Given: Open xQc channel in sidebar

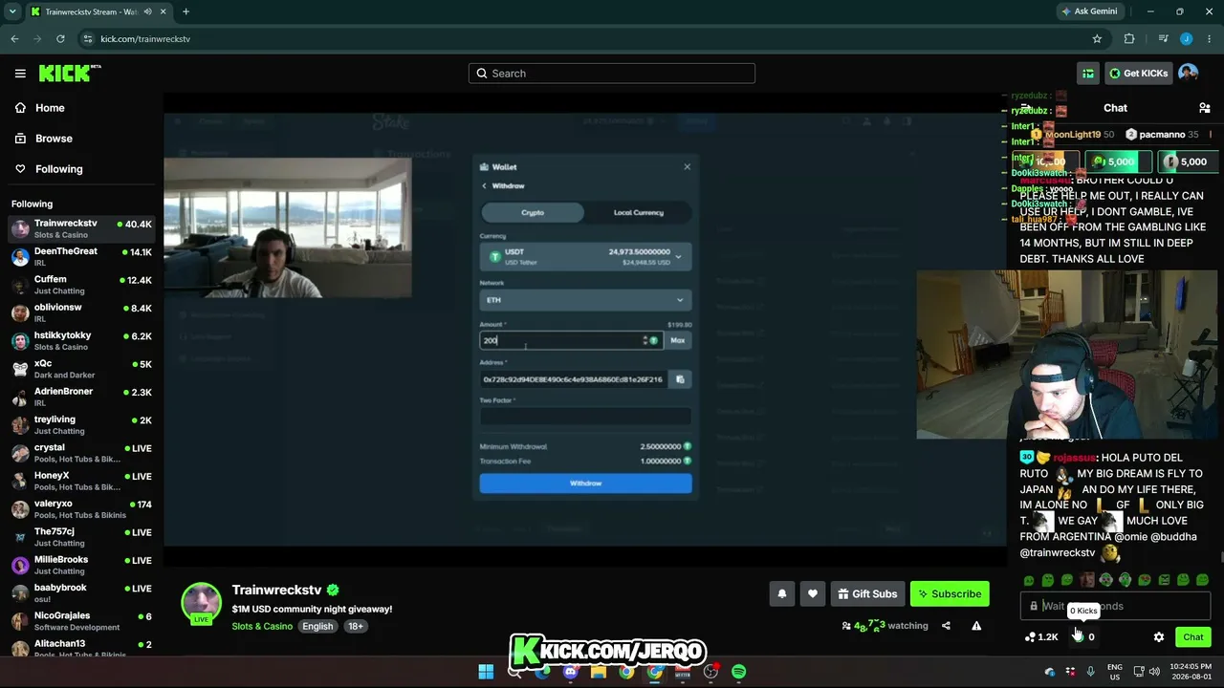Looking at the screenshot, I should point(81,369).
